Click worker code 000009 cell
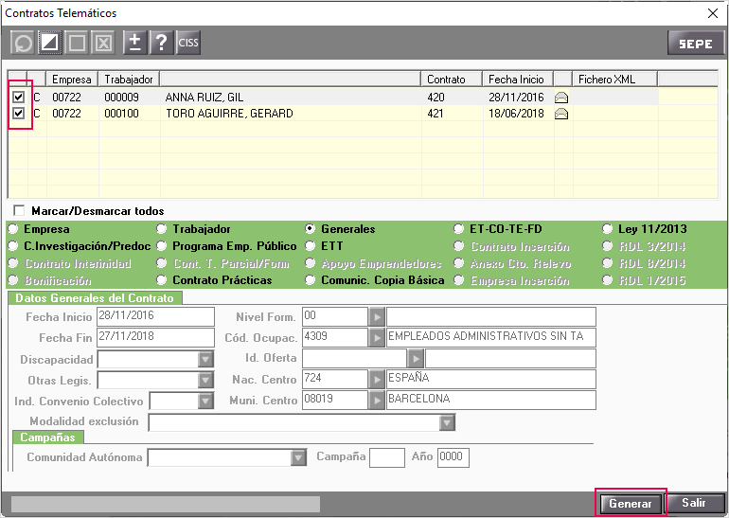This screenshot has height=518, width=729. pos(130,98)
